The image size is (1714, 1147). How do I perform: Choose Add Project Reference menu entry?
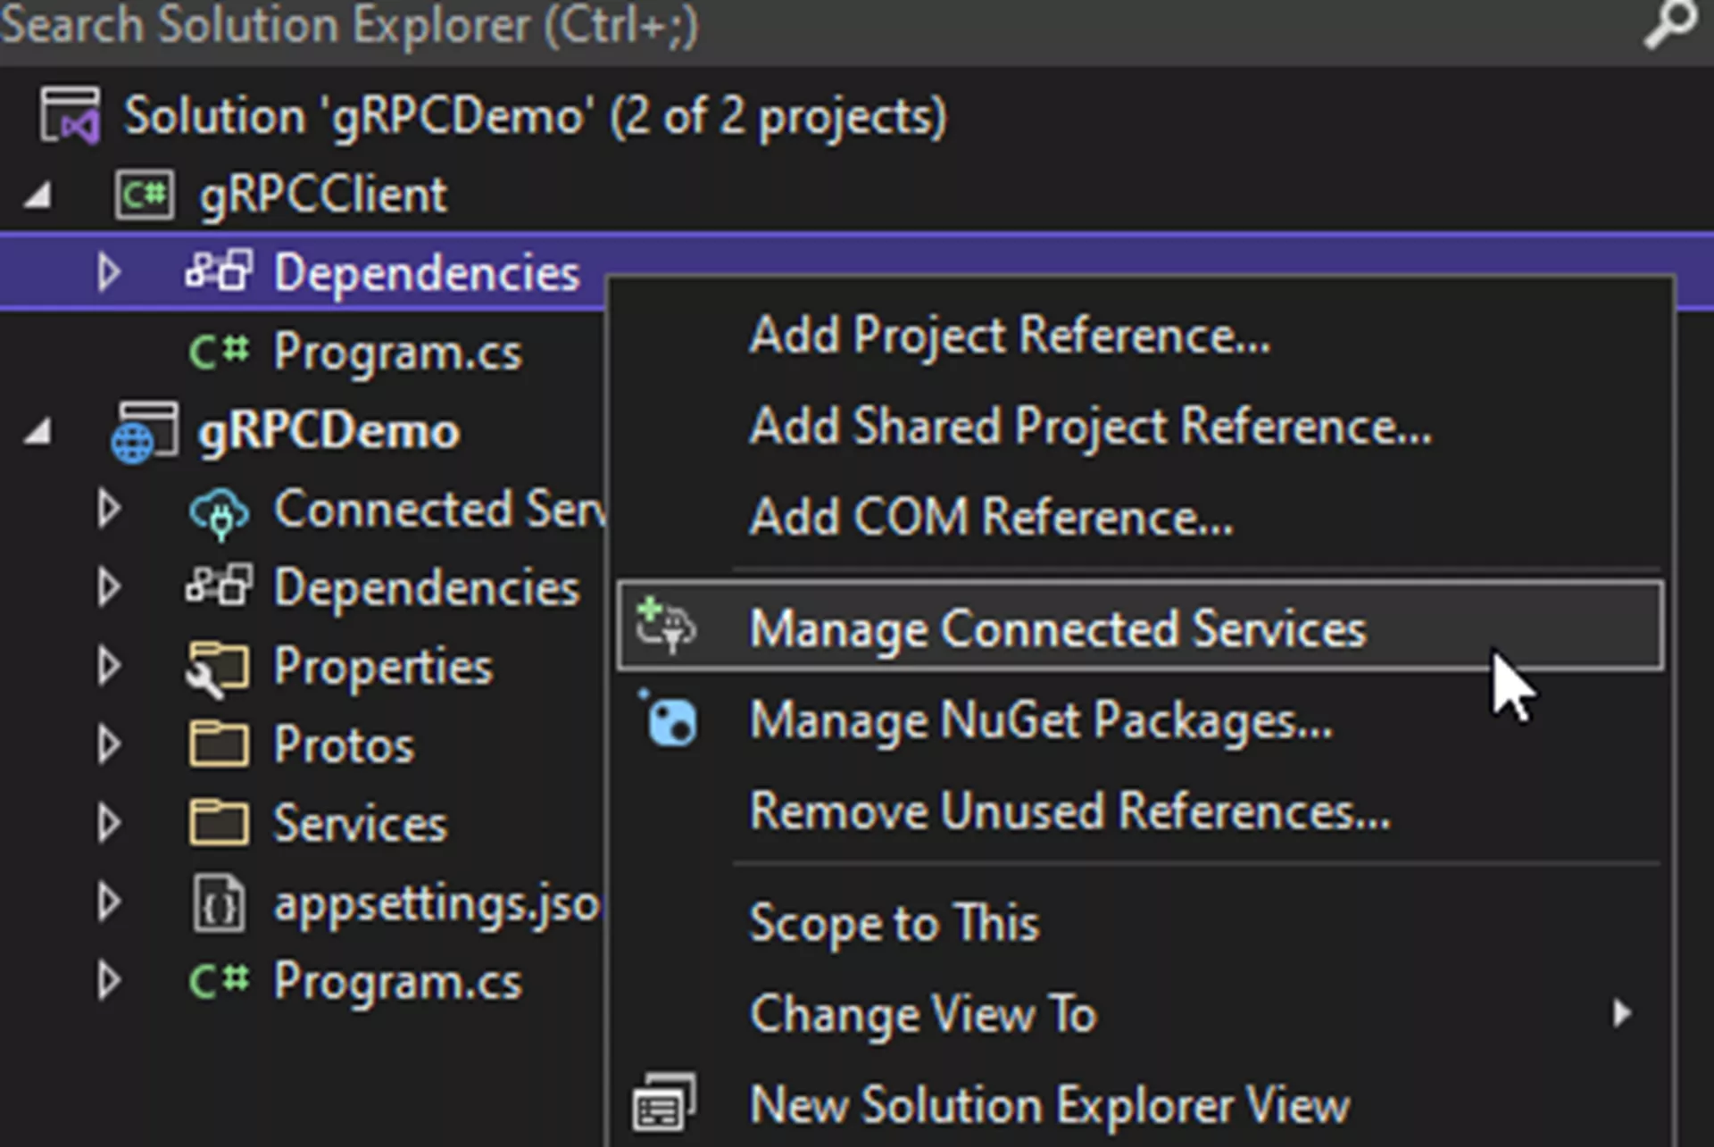point(1009,336)
